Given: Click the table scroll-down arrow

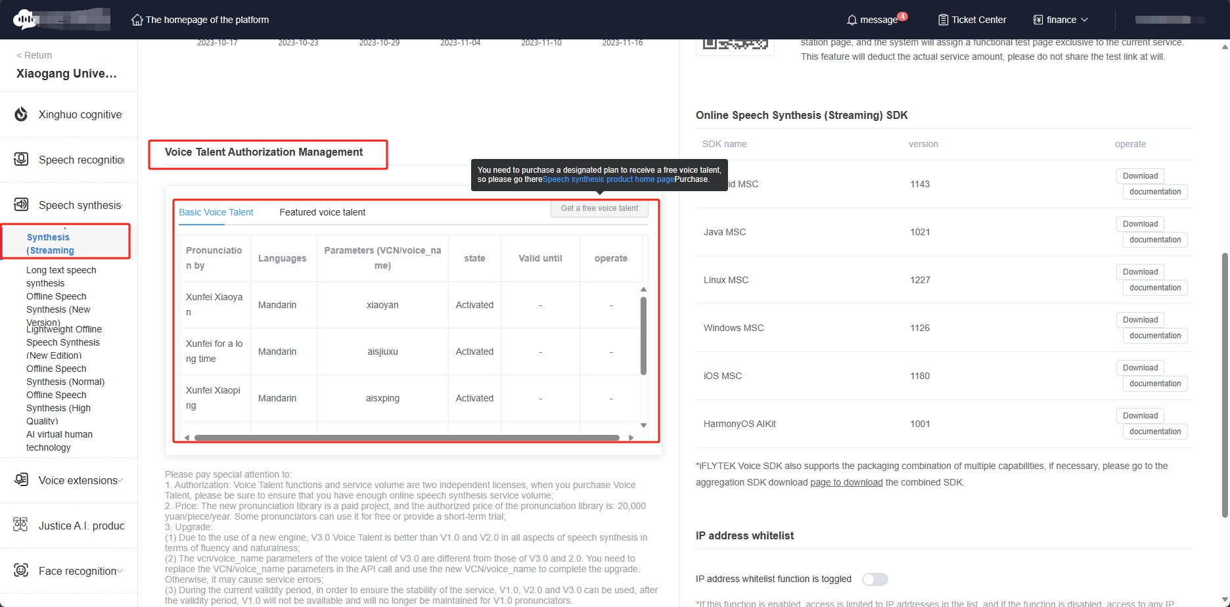Looking at the screenshot, I should pos(643,425).
